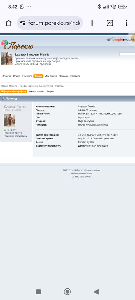Click the Николдан- EV13-PH1246 personal text
This screenshot has height=300, width=135.
point(100,114)
